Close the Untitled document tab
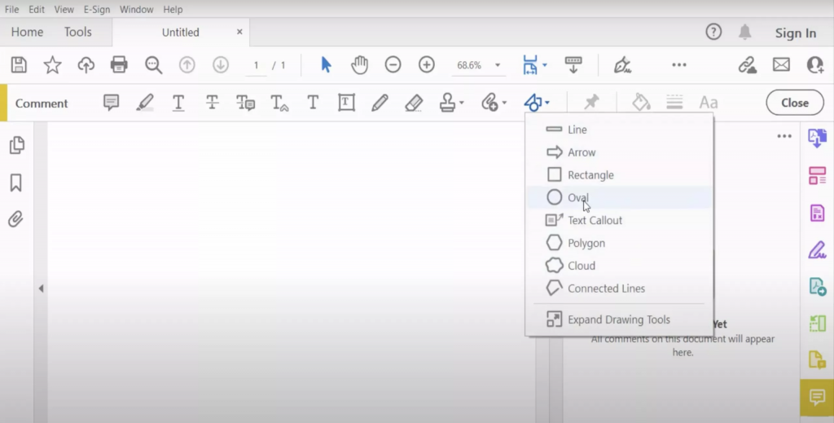The width and height of the screenshot is (834, 423). tap(239, 32)
